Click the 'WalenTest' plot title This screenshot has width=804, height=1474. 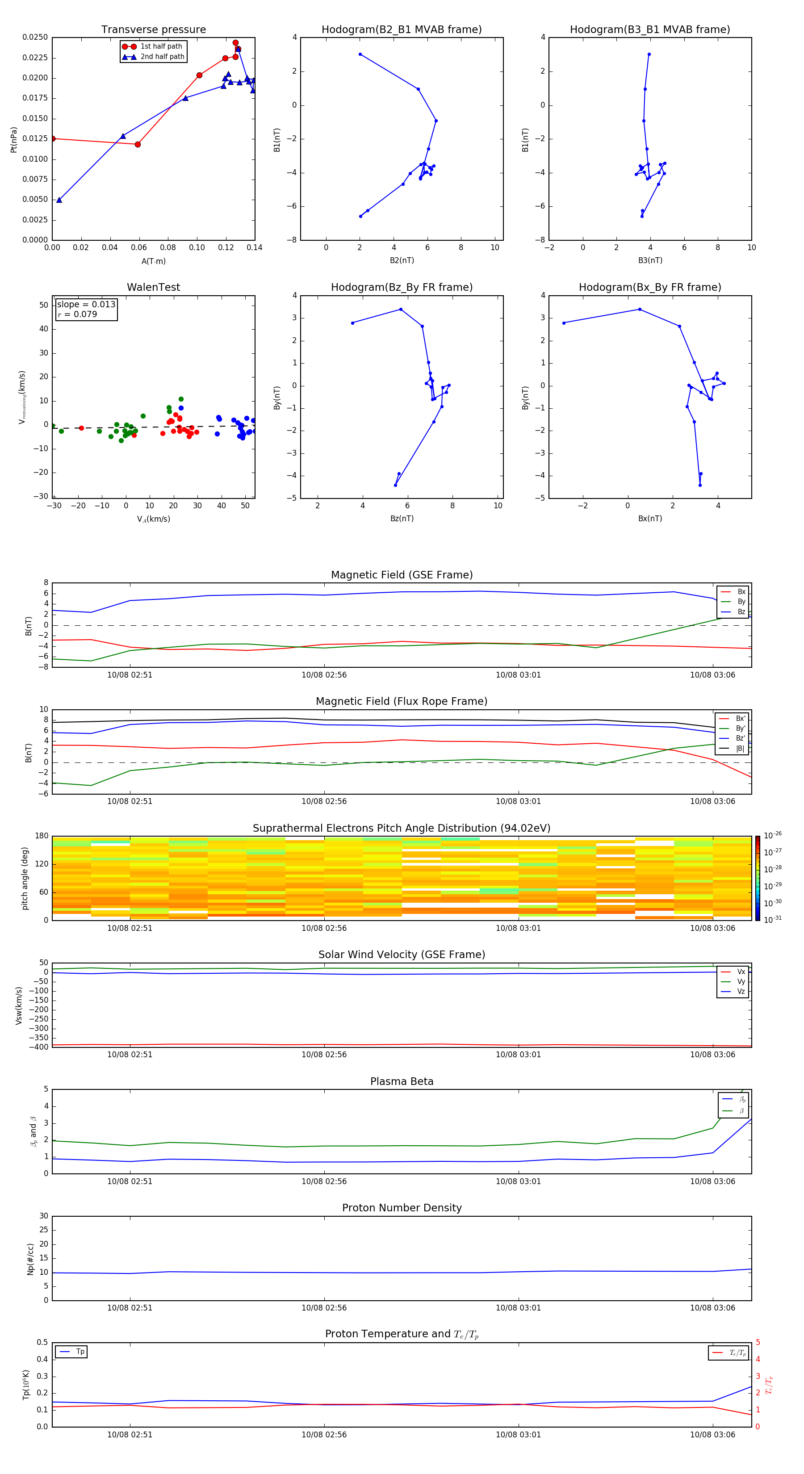tap(153, 287)
